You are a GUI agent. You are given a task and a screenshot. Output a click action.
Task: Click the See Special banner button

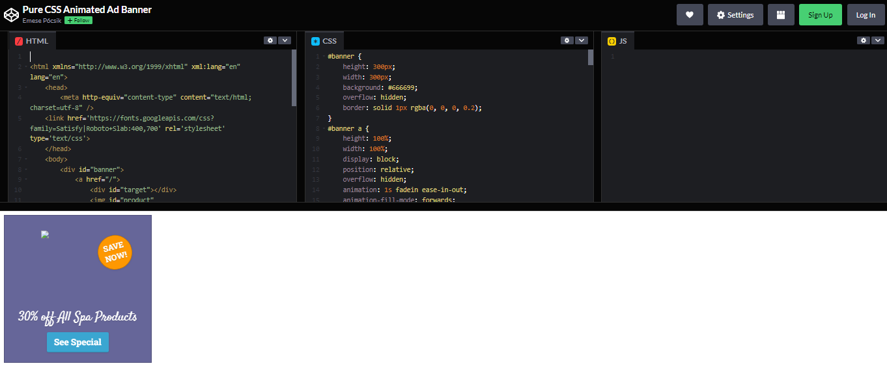(x=77, y=342)
